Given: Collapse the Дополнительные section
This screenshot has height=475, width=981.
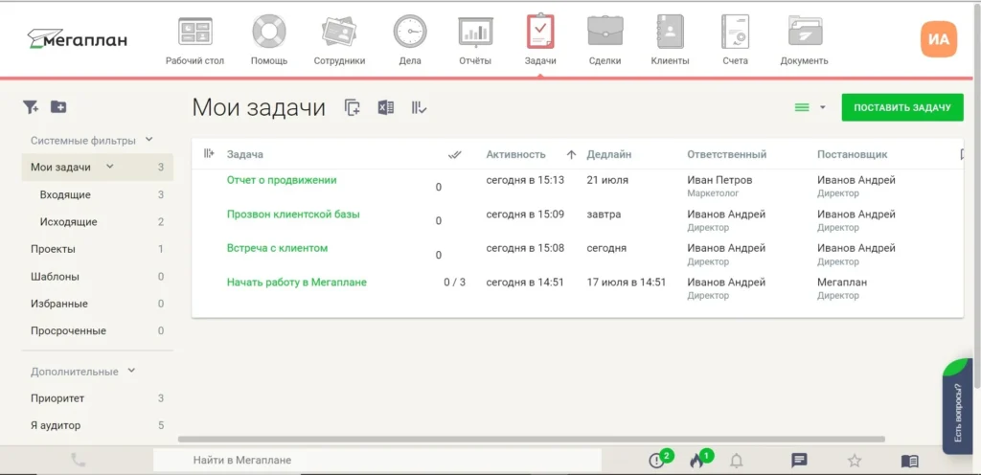Looking at the screenshot, I should tap(131, 370).
